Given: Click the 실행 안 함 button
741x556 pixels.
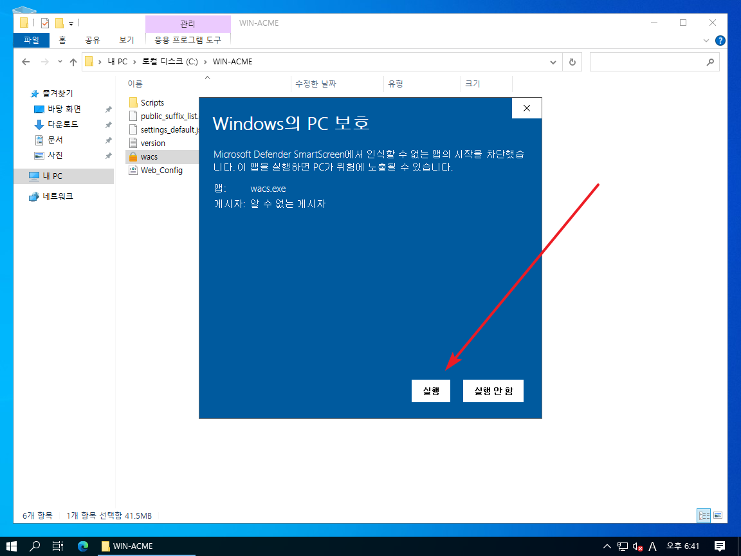Looking at the screenshot, I should 493,391.
